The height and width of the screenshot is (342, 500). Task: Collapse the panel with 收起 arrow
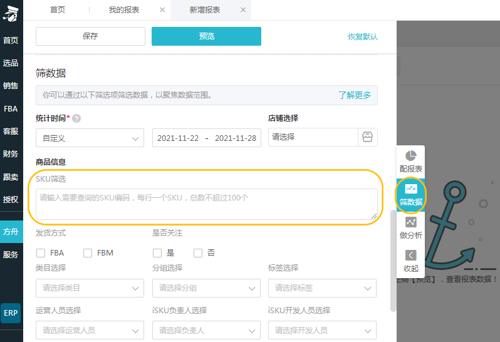click(x=411, y=261)
